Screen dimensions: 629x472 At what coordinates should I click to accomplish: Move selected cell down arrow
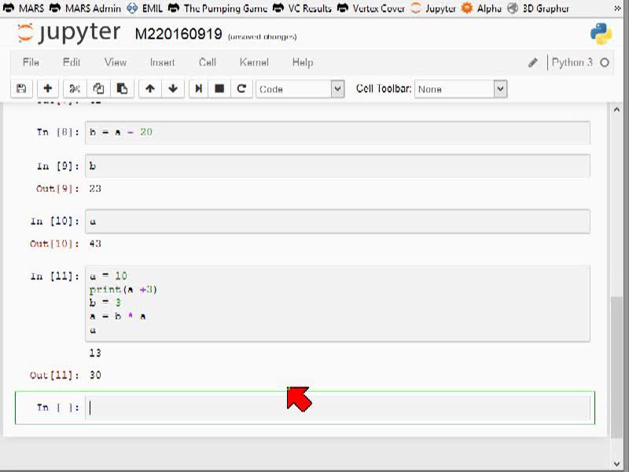click(173, 89)
